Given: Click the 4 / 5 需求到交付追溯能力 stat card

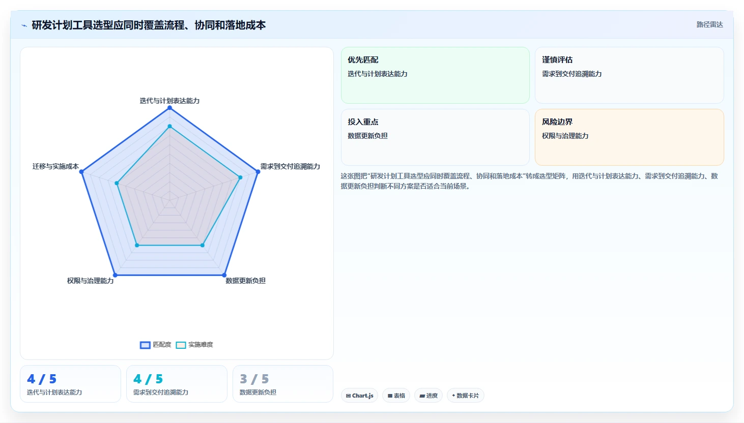Looking at the screenshot, I should pyautogui.click(x=177, y=384).
